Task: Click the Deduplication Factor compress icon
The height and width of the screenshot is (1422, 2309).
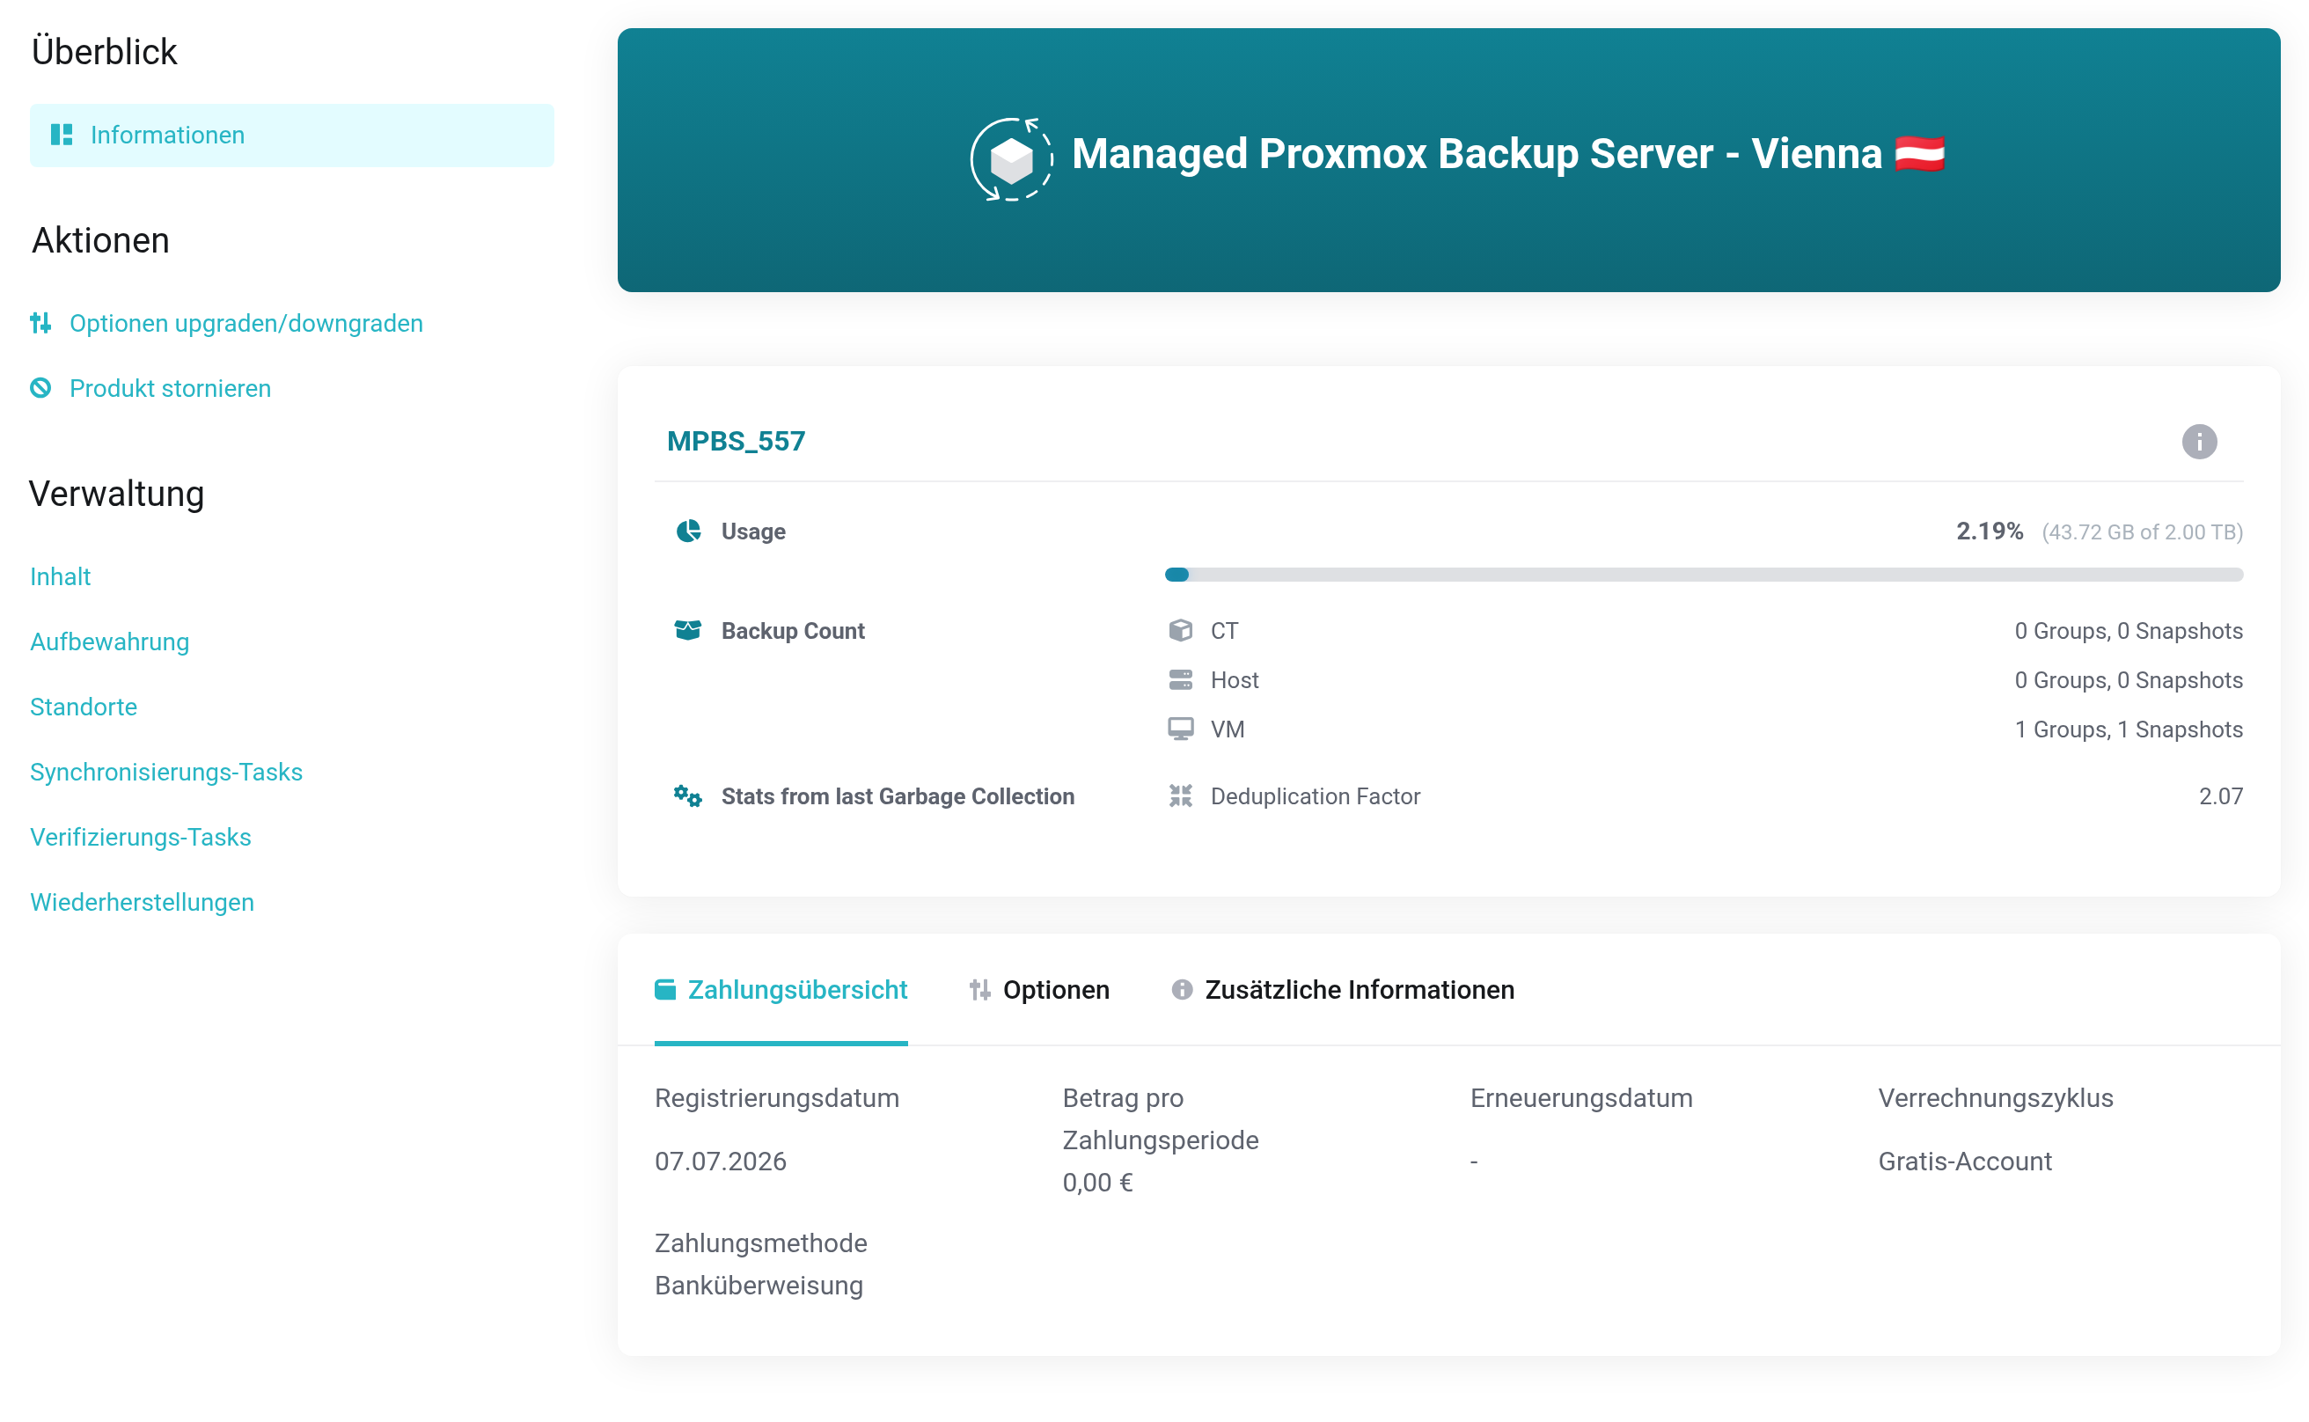Action: coord(1180,796)
